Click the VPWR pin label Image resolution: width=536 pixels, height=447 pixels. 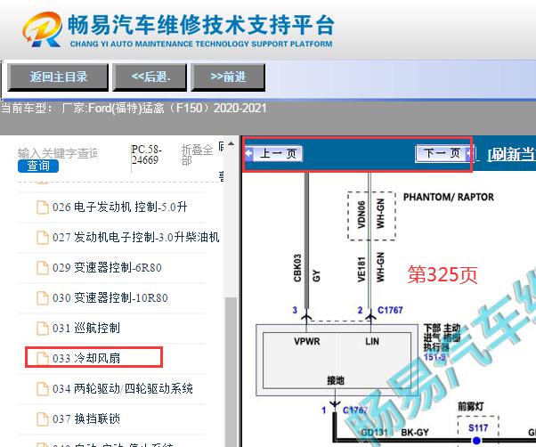307,341
